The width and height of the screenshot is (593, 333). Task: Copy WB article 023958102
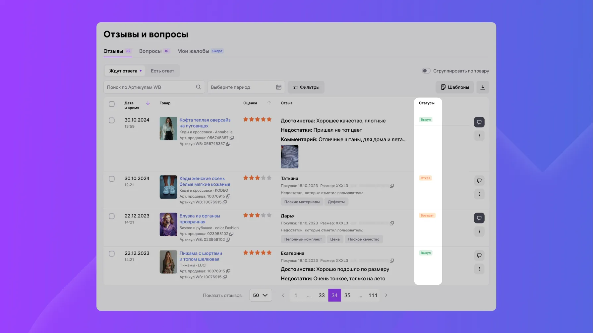click(228, 240)
